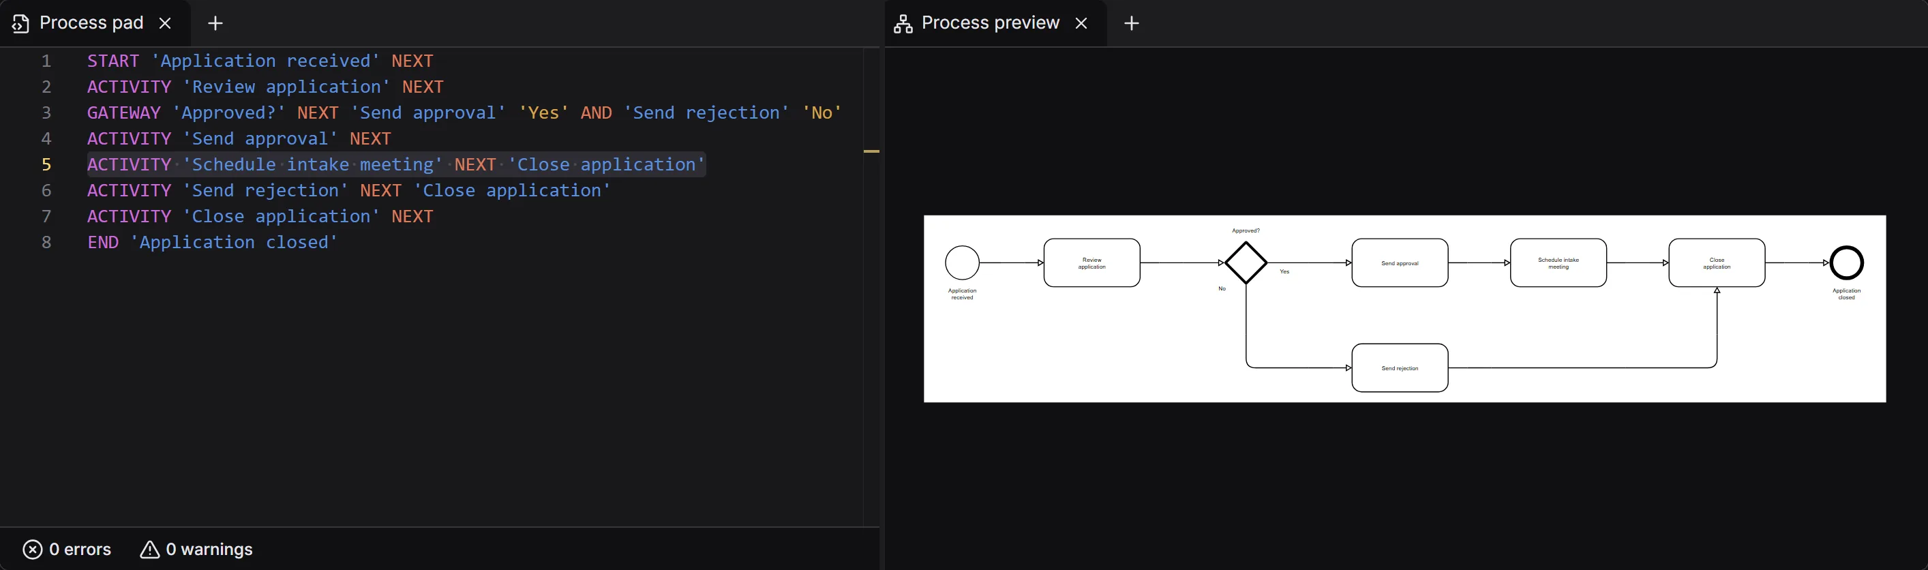Select the start event circle in the diagram
The image size is (1928, 570).
pos(963,262)
